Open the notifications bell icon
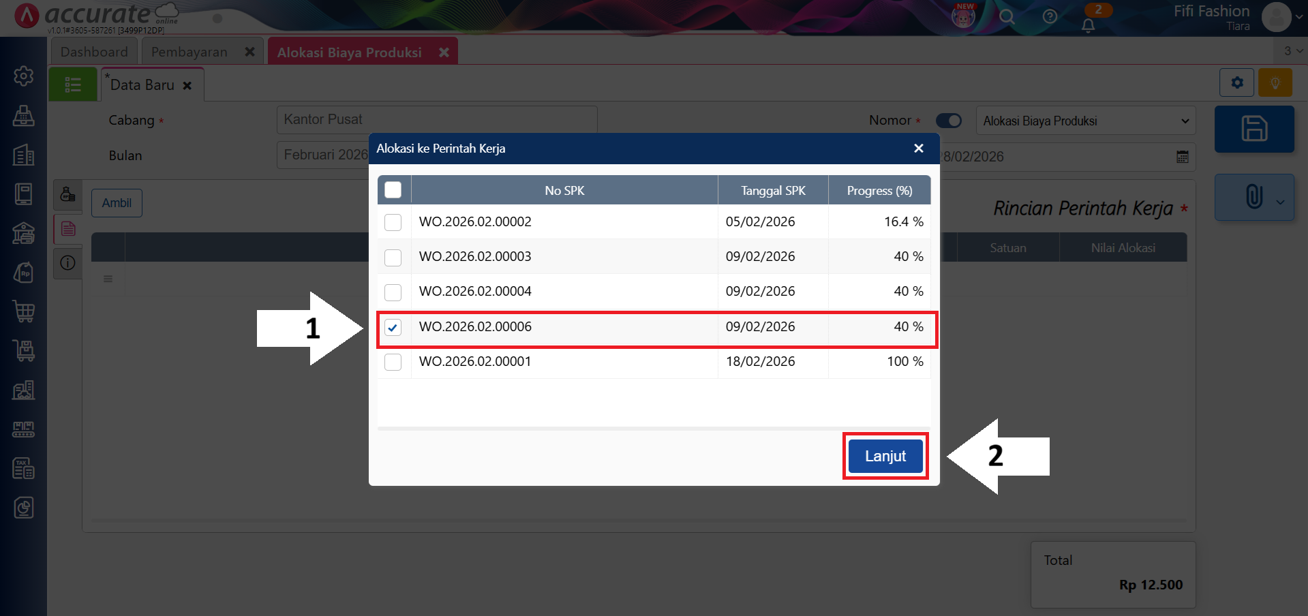 point(1088,25)
